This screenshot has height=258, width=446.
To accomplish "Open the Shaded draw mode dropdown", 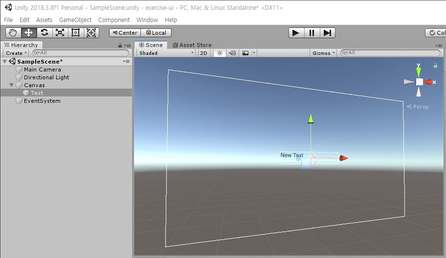I will point(166,53).
